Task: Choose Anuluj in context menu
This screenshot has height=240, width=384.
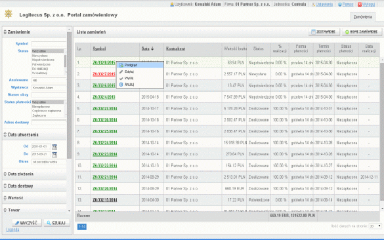Action: tap(140, 85)
